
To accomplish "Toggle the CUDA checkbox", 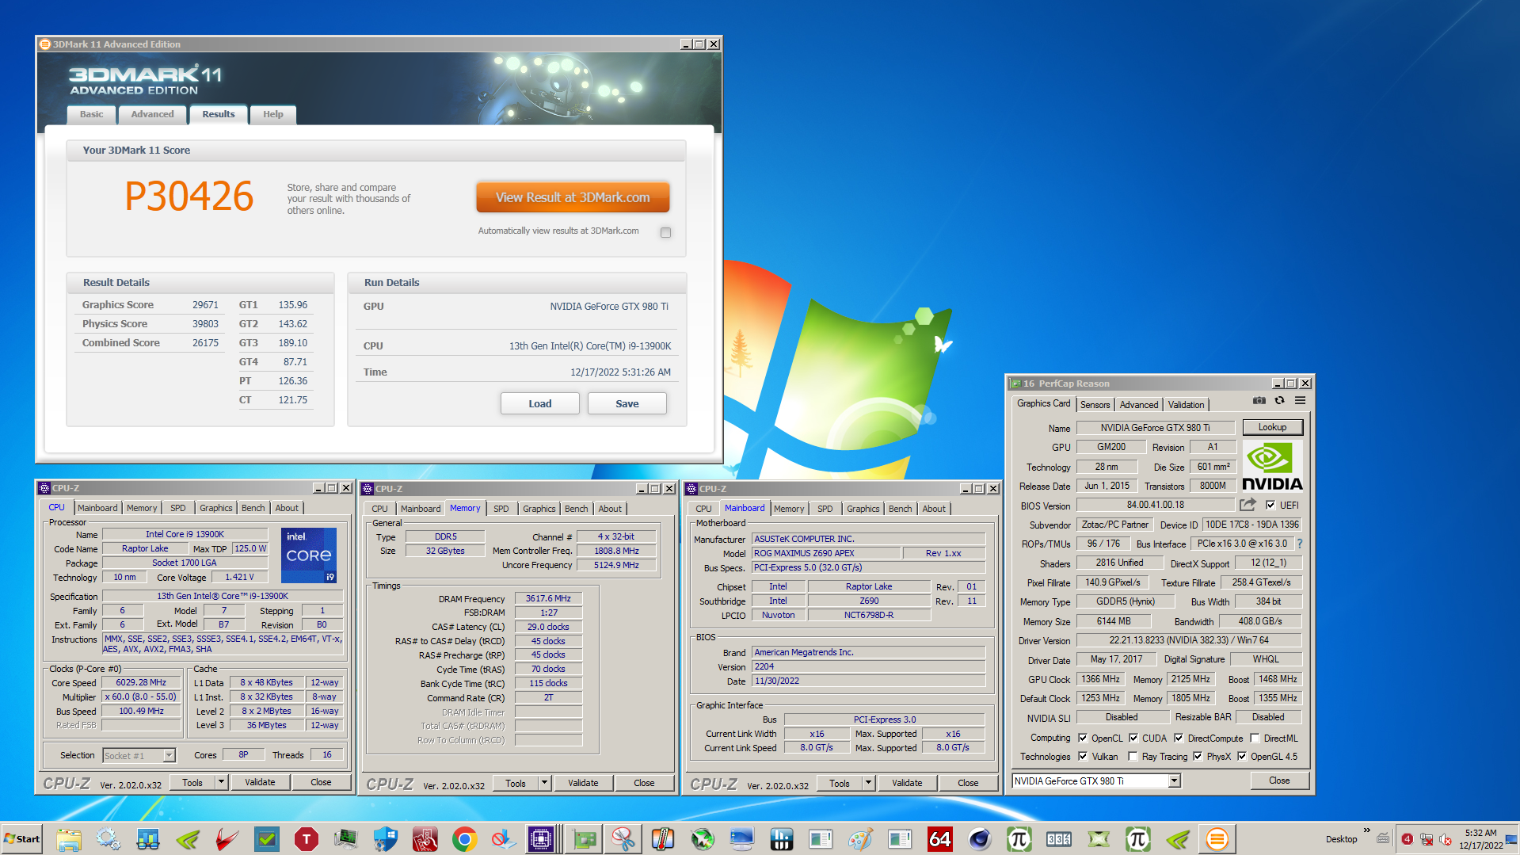I will (x=1133, y=738).
